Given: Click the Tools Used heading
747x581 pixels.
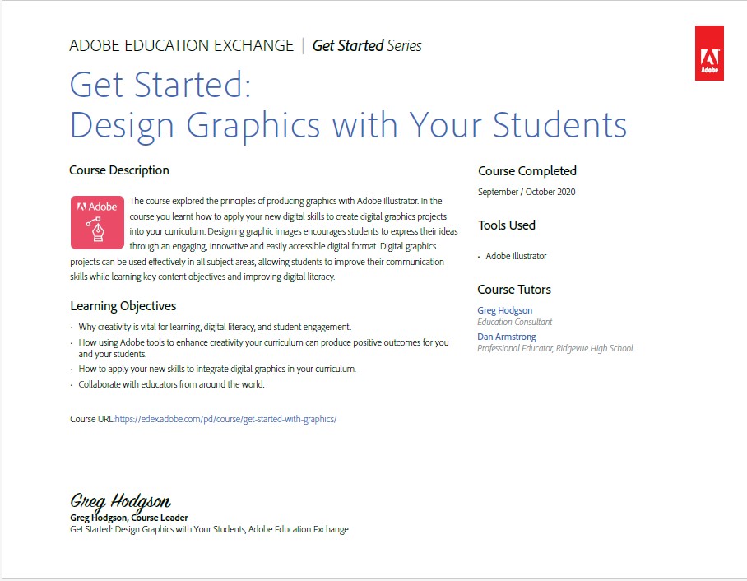Looking at the screenshot, I should click(x=506, y=225).
